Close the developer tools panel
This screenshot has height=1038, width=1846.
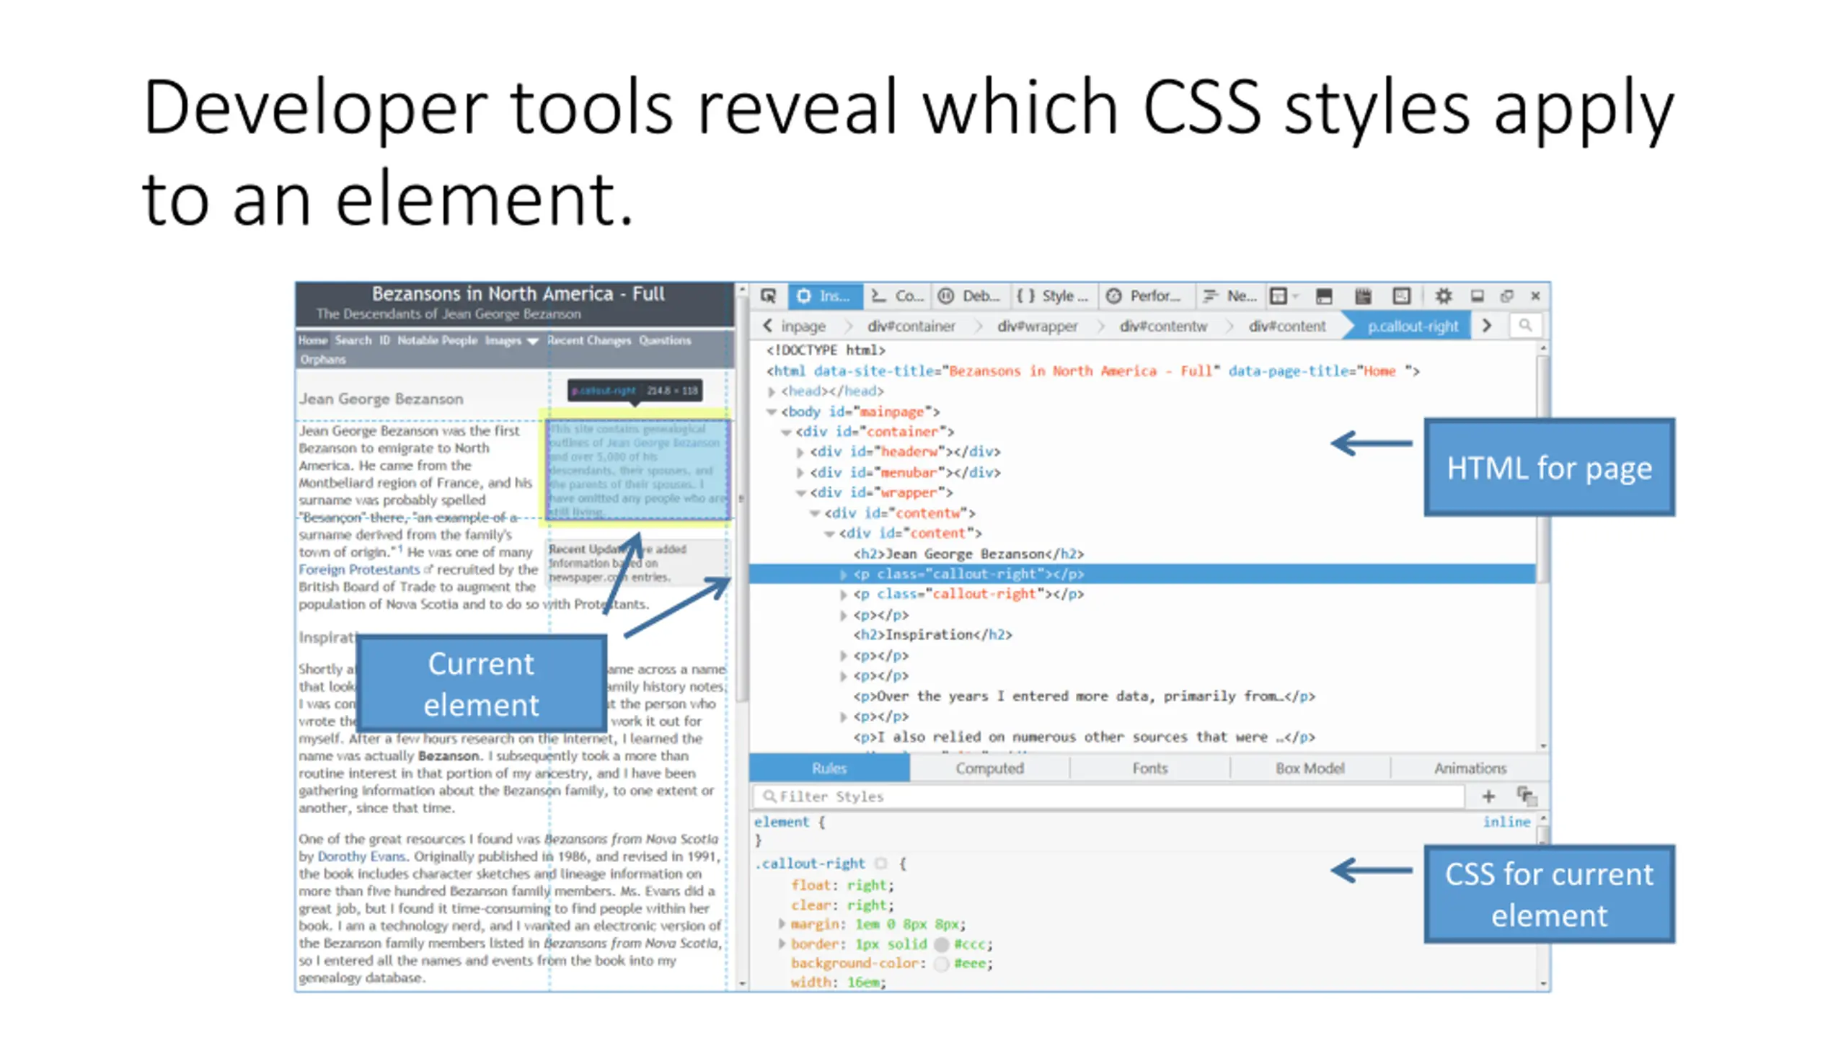(x=1535, y=296)
